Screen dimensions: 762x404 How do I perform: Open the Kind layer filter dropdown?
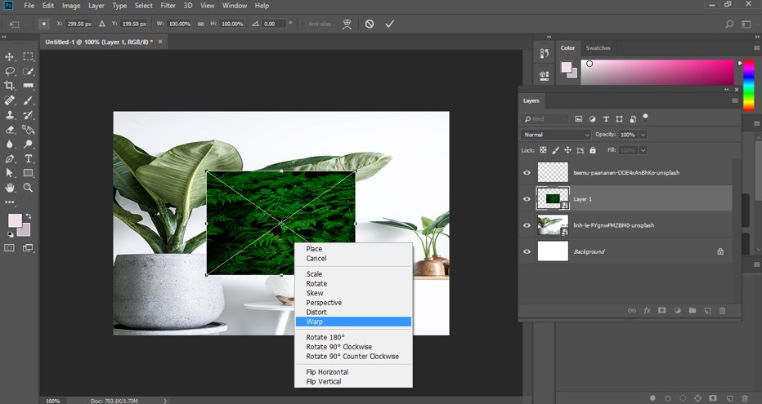tap(546, 119)
